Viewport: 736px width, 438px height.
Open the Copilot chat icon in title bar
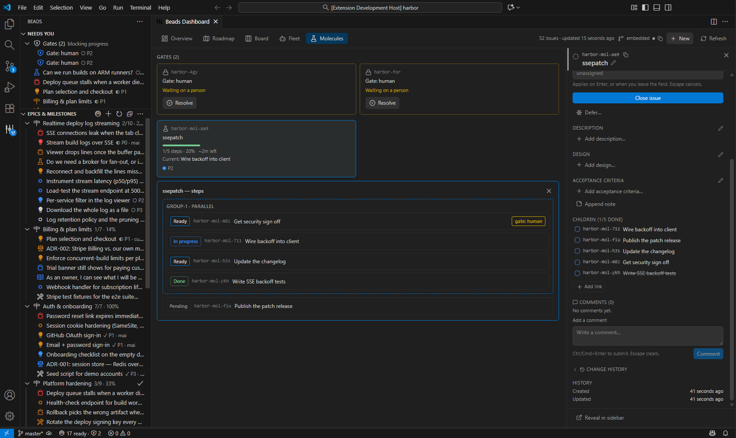pos(511,7)
